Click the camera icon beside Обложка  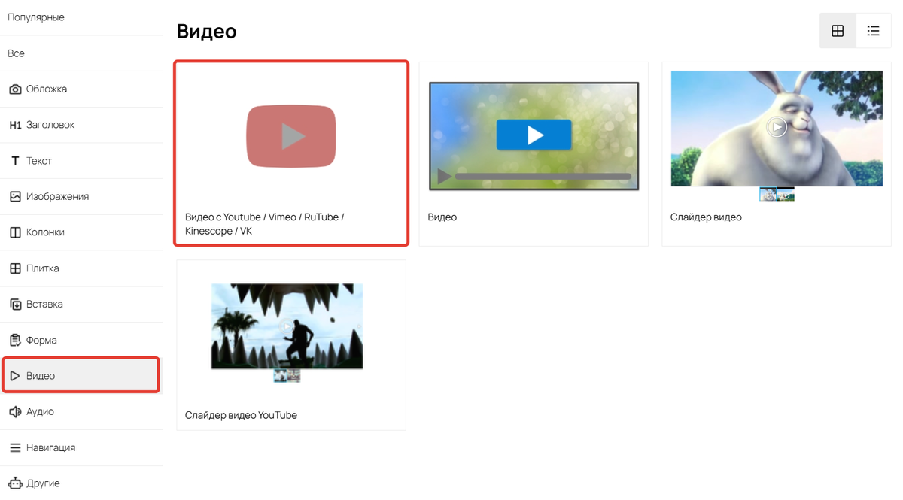click(x=15, y=89)
